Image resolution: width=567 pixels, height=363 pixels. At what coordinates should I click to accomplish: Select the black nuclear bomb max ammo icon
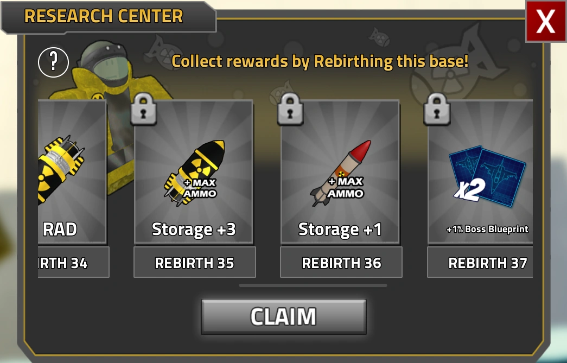click(195, 174)
